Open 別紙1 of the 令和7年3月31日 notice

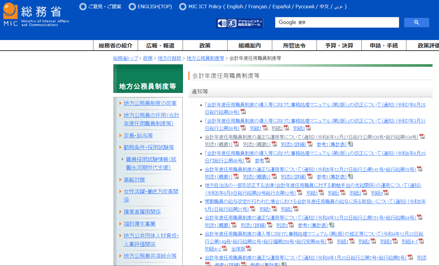pos(255,128)
